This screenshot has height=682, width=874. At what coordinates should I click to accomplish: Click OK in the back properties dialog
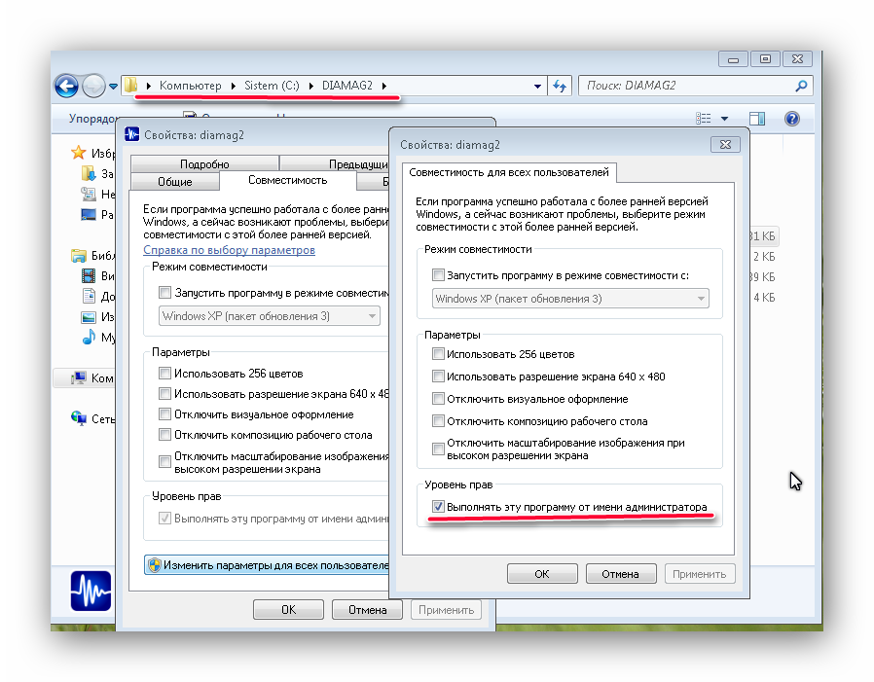[x=288, y=610]
